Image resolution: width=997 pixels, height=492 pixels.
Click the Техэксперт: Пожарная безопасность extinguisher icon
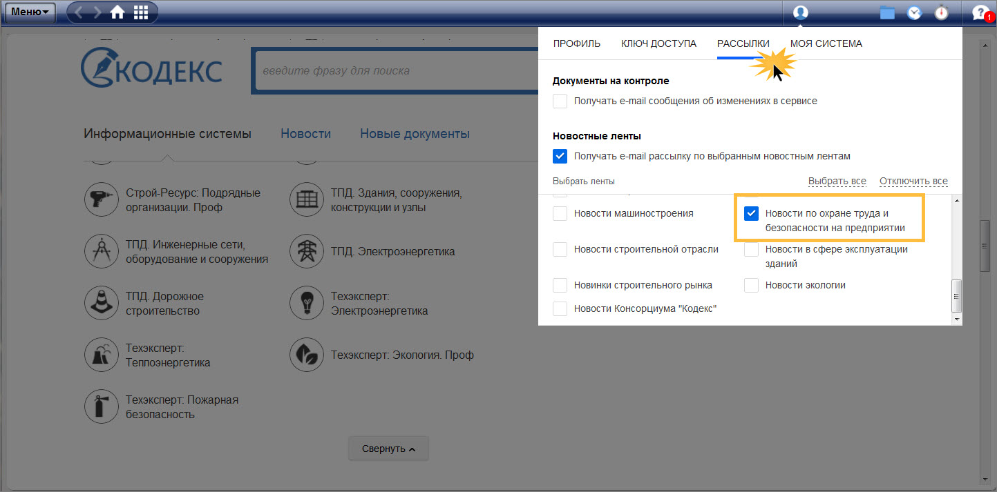point(101,406)
